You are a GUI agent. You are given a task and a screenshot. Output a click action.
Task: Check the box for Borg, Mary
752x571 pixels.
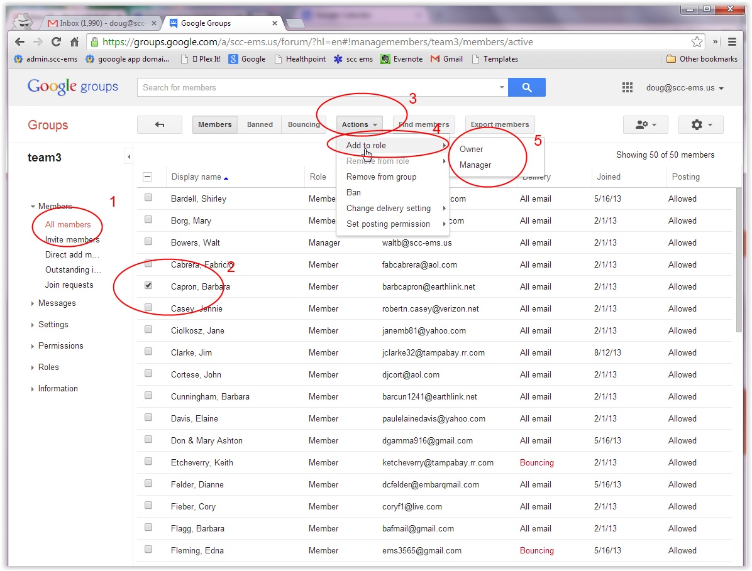coord(148,219)
